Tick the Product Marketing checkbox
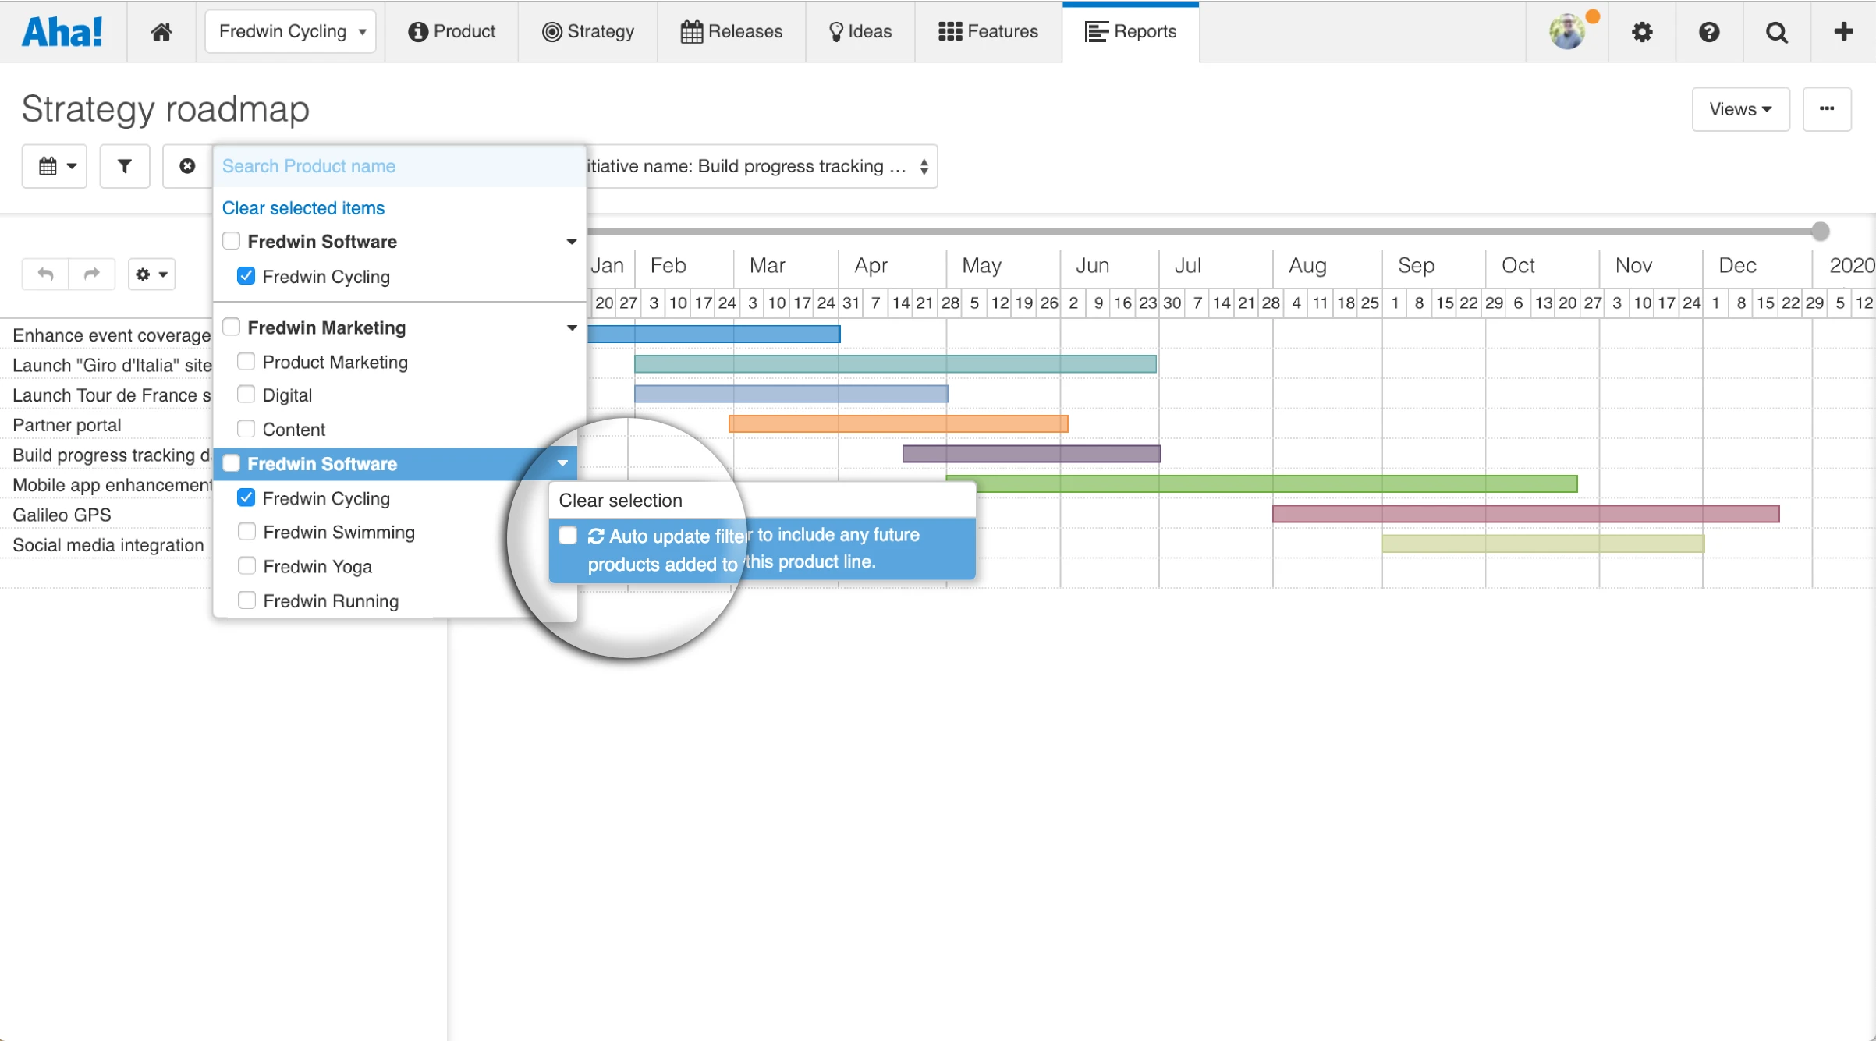Viewport: 1876px width, 1041px height. tap(246, 362)
